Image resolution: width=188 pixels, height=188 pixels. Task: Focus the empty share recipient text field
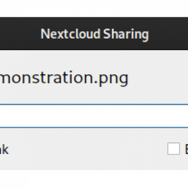tap(94, 116)
